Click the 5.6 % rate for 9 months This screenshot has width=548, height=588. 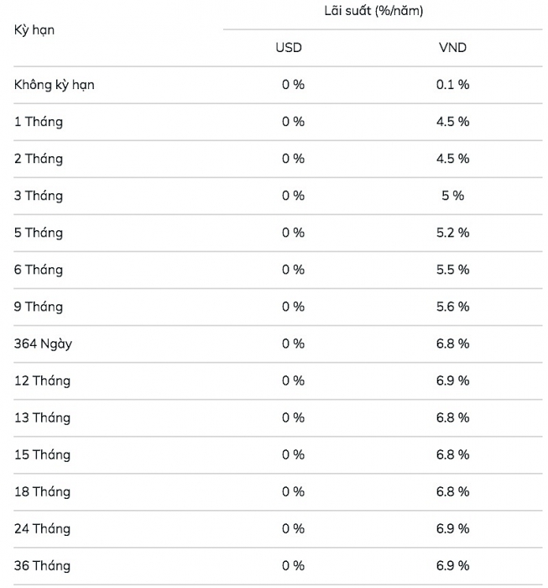[452, 307]
